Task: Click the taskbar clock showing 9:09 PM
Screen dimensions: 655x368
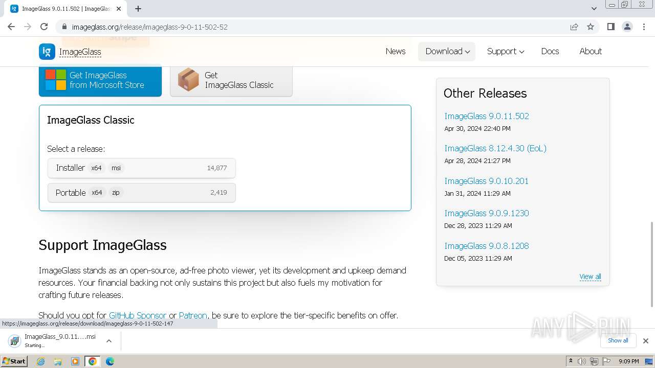Action: point(628,361)
